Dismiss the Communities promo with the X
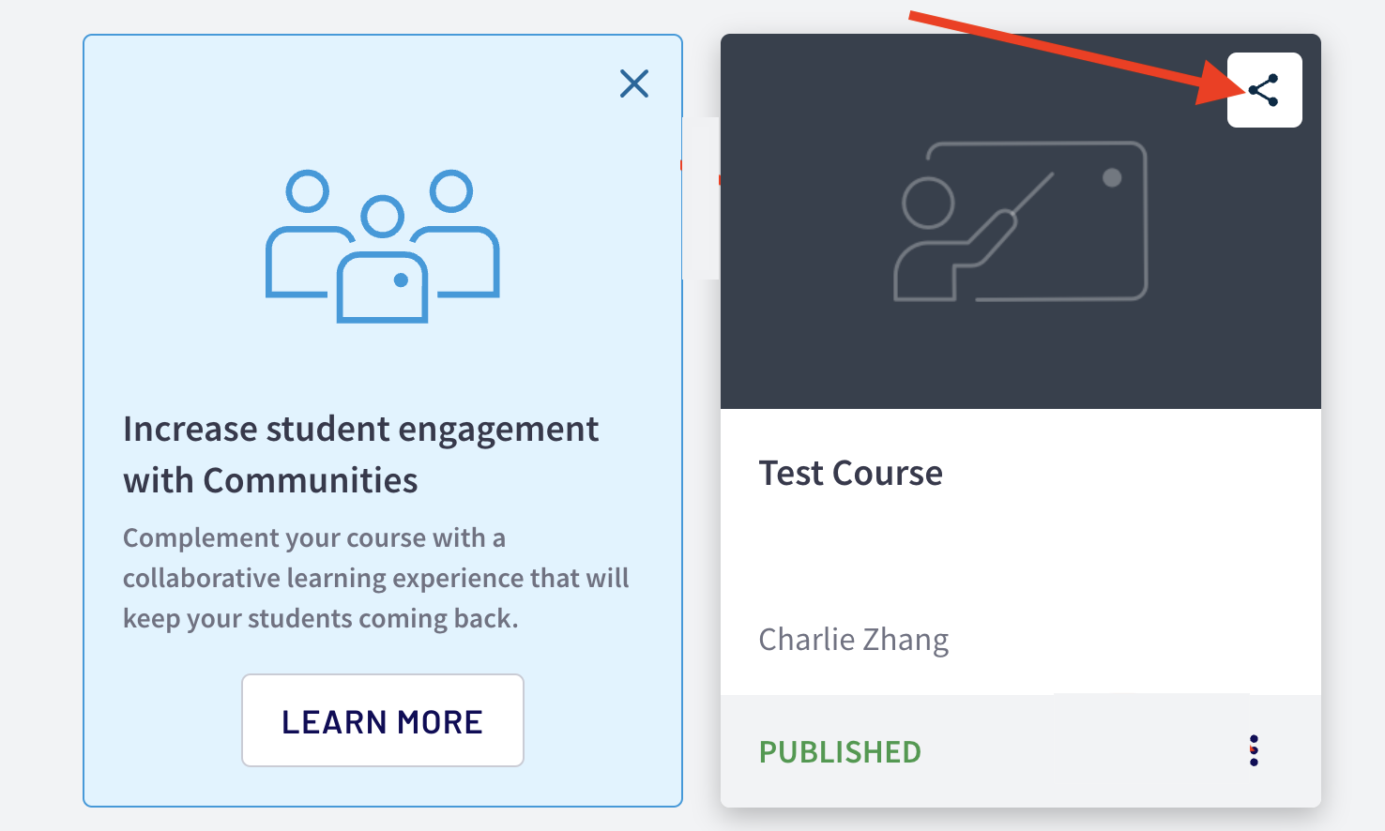1385x831 pixels. (634, 83)
